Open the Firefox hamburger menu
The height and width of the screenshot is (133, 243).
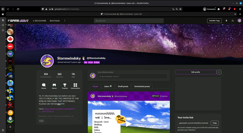(x=240, y=9)
